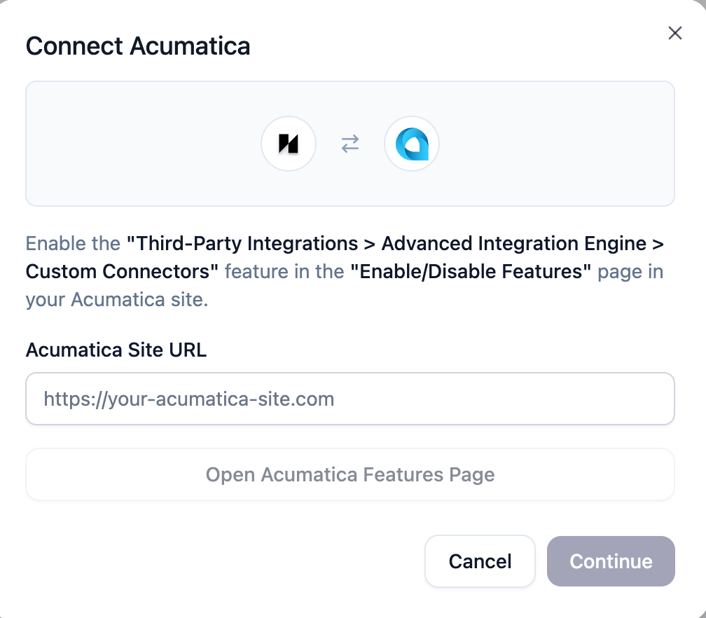Close the Connect Acumatica dialog
Screen dimensions: 706x618
tap(674, 33)
